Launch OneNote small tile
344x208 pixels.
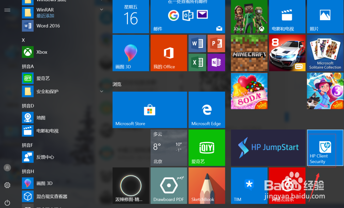pyautogui.click(x=216, y=62)
